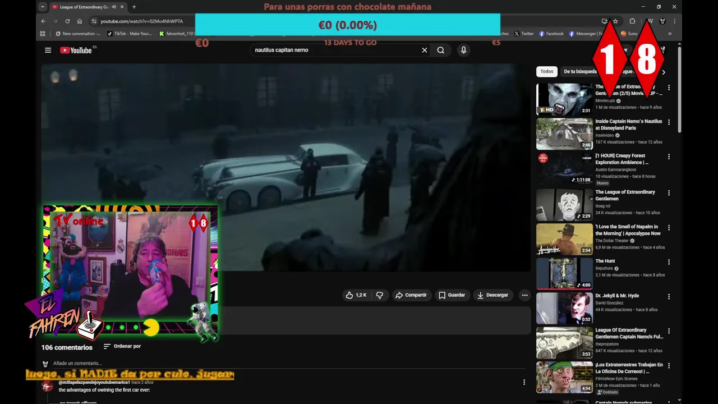Open options for the top comment

click(524, 382)
